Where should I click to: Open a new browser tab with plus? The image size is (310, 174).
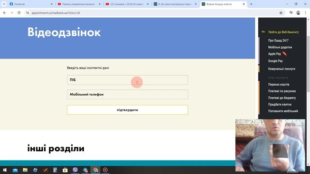pos(251,4)
